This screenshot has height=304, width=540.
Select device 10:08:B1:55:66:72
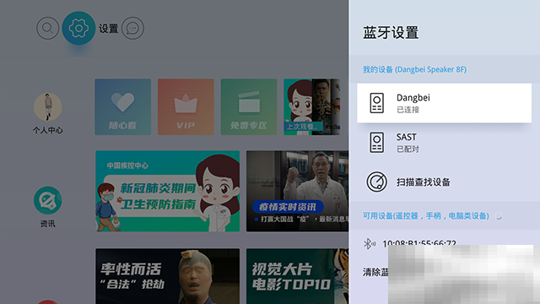coord(419,243)
